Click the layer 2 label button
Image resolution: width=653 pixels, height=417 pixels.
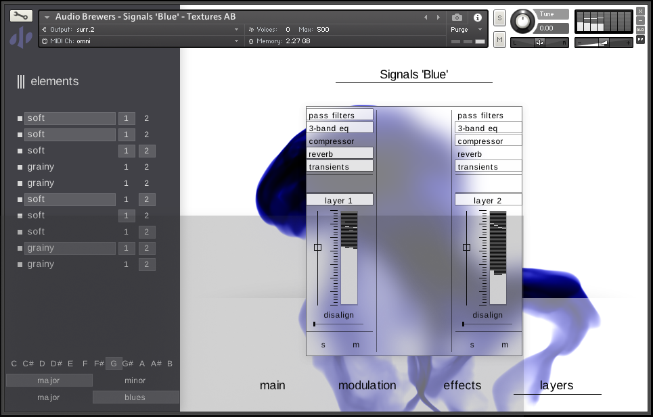click(x=489, y=200)
